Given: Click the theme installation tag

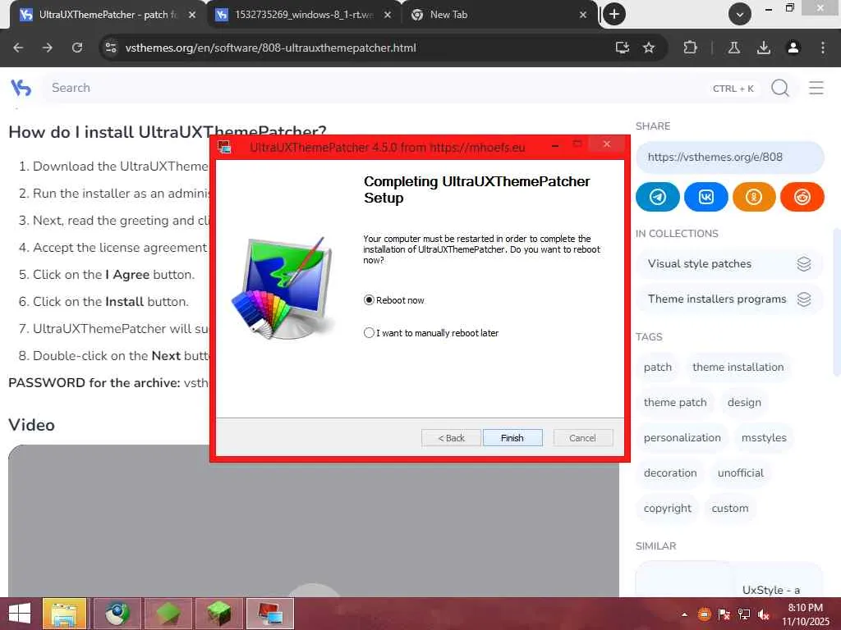Looking at the screenshot, I should (738, 367).
